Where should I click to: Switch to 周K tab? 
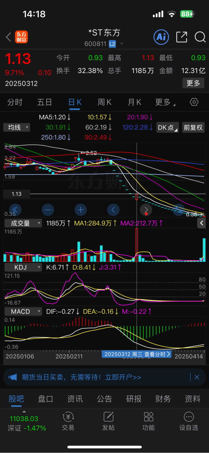pyautogui.click(x=104, y=102)
